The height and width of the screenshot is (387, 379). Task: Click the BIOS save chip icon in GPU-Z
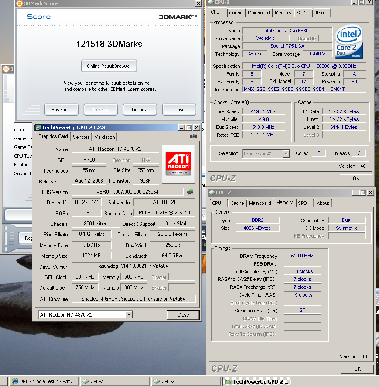point(190,191)
